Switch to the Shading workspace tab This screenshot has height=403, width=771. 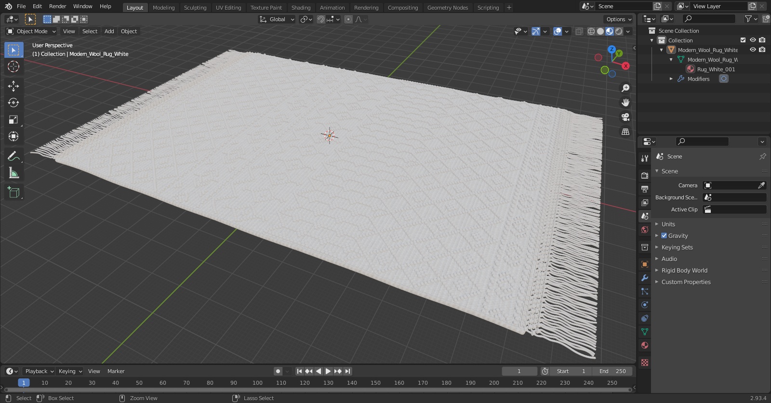click(301, 7)
